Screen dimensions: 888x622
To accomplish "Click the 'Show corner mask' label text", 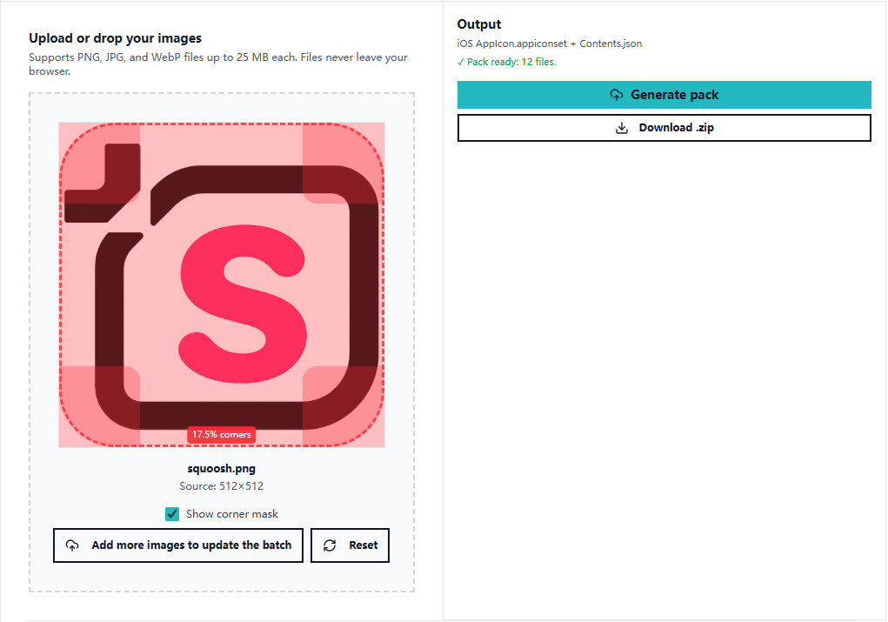I will (x=232, y=514).
